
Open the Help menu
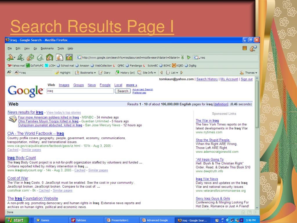click(70, 48)
